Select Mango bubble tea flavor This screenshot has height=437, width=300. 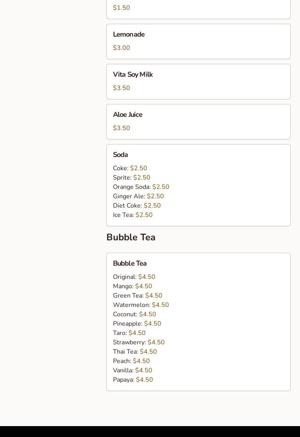(132, 286)
